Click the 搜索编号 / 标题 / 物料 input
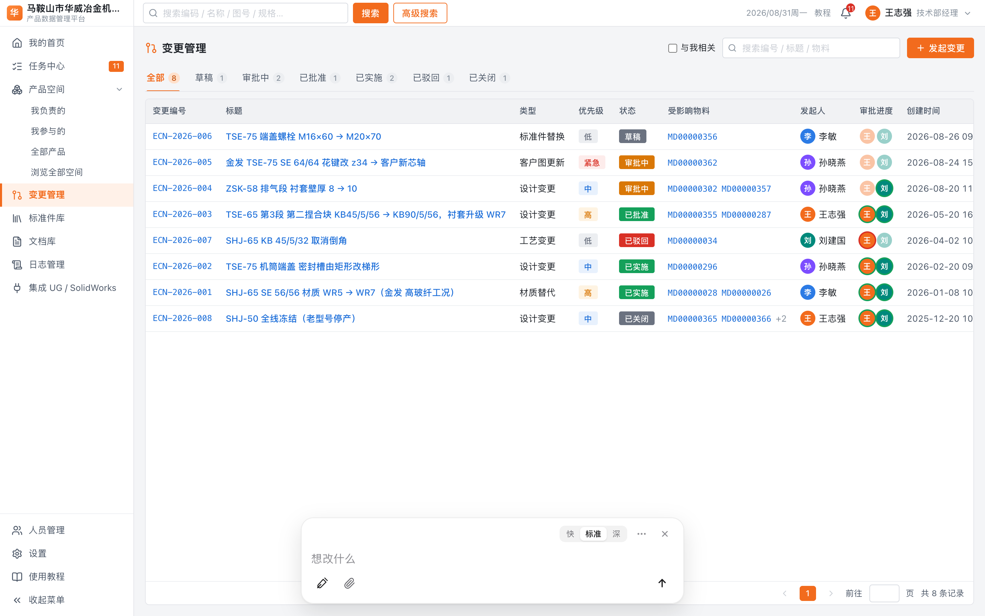985x616 pixels. tap(811, 48)
